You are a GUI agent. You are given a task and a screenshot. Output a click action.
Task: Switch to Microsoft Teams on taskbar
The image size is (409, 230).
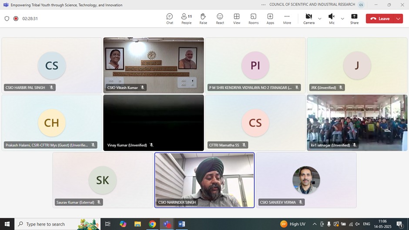pyautogui.click(x=167, y=224)
